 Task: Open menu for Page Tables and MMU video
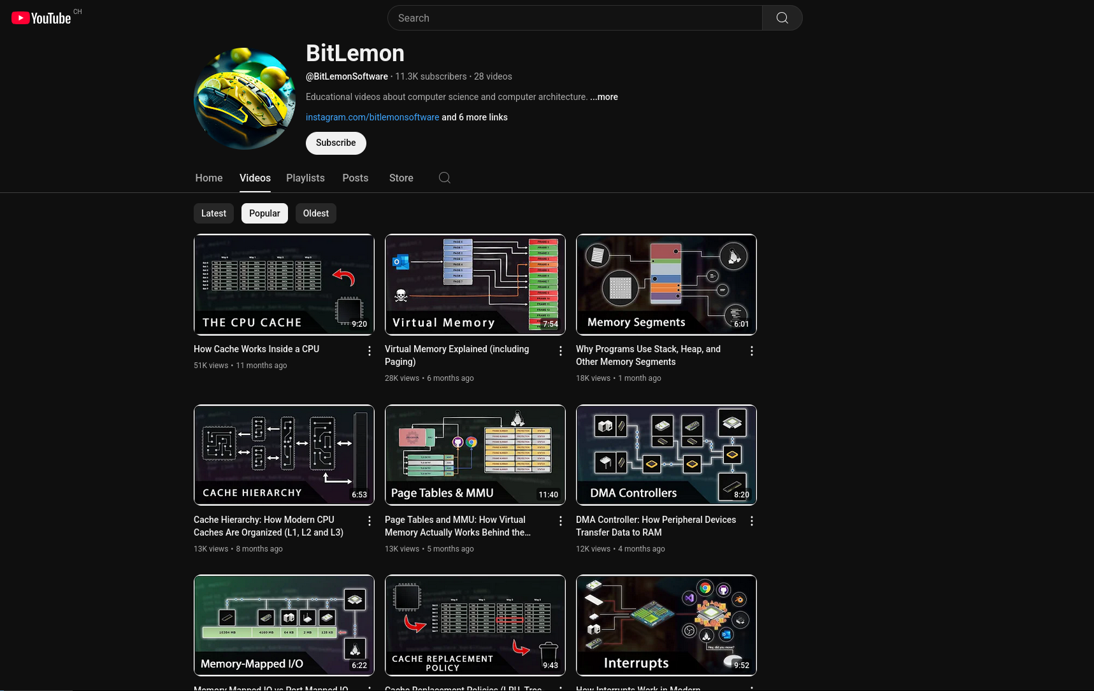561,522
